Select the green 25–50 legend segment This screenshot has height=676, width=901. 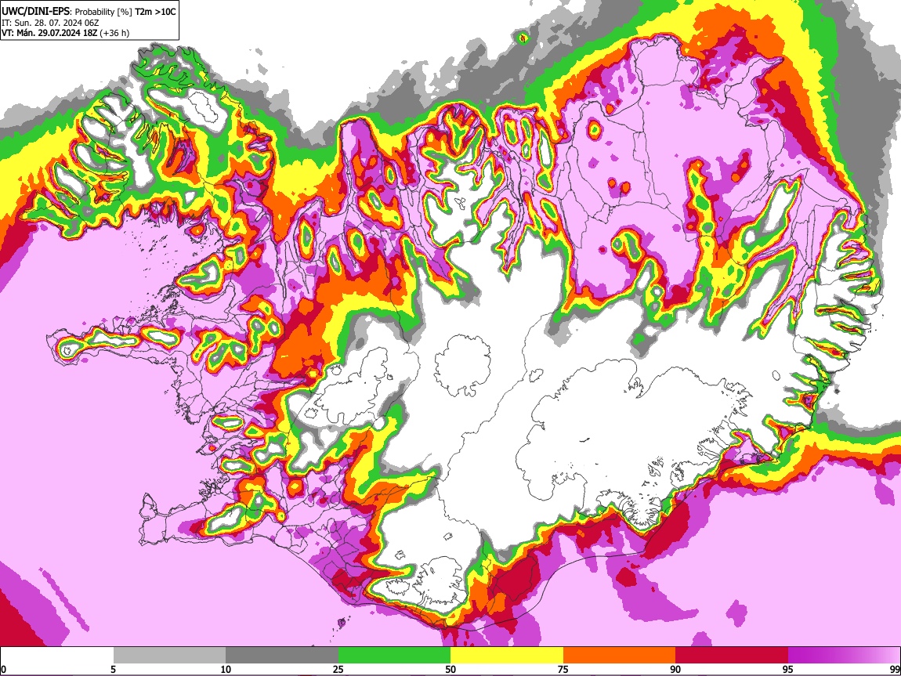coord(394,655)
